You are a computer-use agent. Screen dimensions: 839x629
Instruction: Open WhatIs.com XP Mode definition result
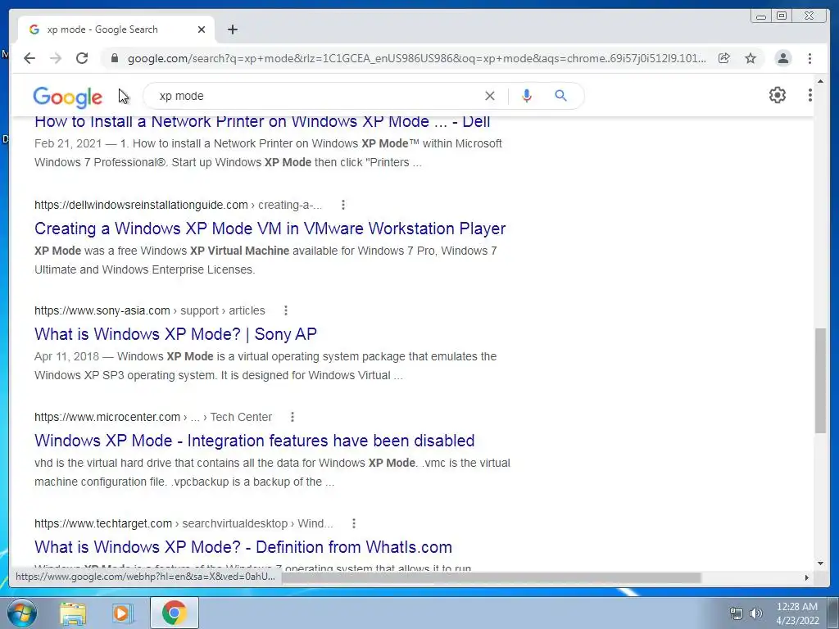pyautogui.click(x=243, y=547)
